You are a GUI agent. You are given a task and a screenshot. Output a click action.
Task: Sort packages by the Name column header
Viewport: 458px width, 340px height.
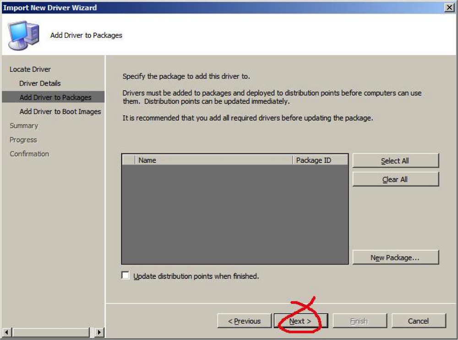(213, 160)
